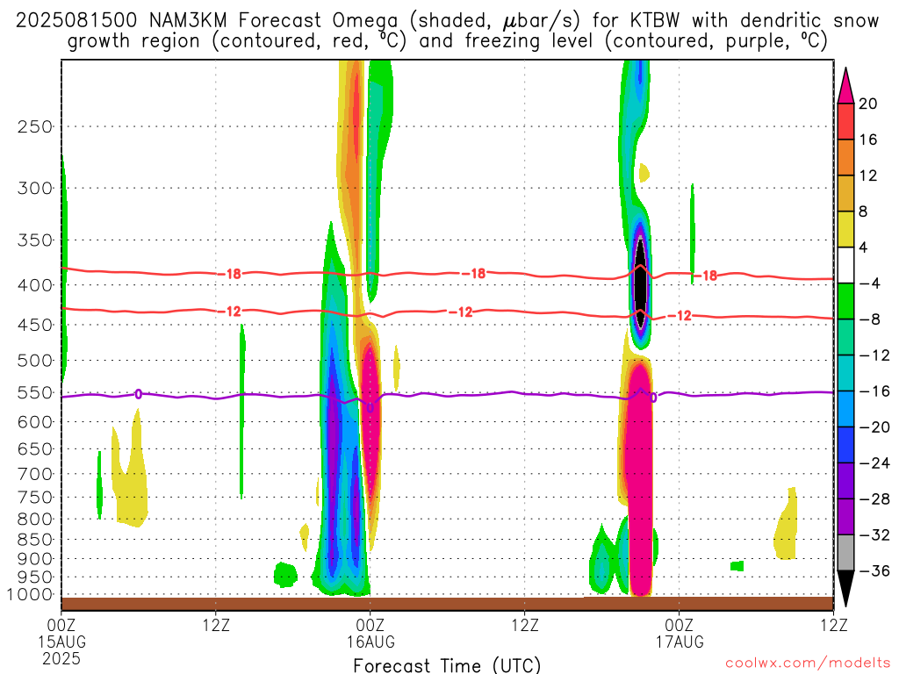Choose the gold 8 to 12 colorbar swatch
The image size is (899, 674).
845,194
